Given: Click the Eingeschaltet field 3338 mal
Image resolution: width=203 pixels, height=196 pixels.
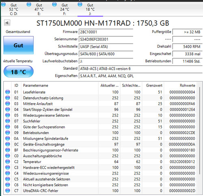Looking at the screenshot, I should 188,54.
